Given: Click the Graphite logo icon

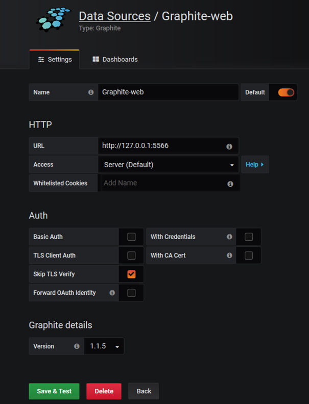Looking at the screenshot, I should click(54, 19).
